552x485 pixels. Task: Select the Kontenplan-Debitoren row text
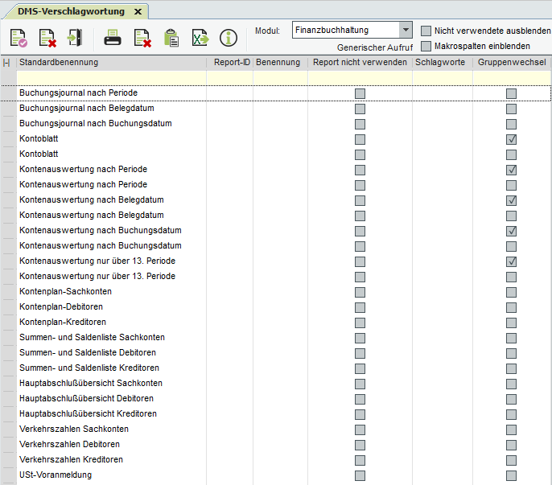click(x=61, y=307)
